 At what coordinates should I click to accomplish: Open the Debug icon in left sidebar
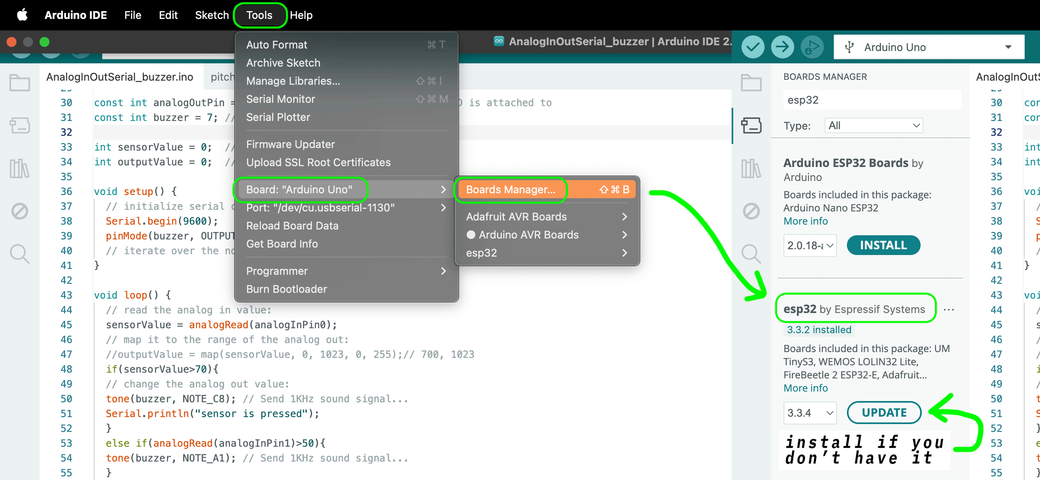pos(19,211)
